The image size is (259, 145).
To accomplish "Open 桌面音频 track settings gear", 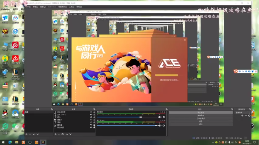I will coord(164,117).
